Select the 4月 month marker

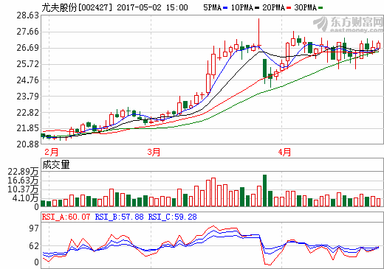[284, 152]
